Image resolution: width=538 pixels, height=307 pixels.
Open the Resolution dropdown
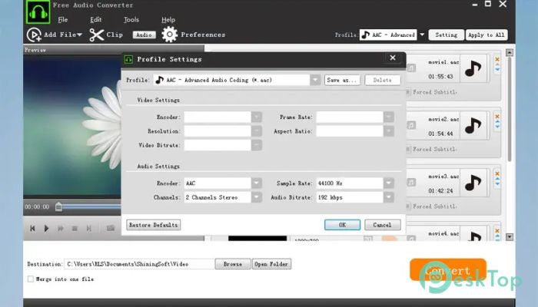256,131
